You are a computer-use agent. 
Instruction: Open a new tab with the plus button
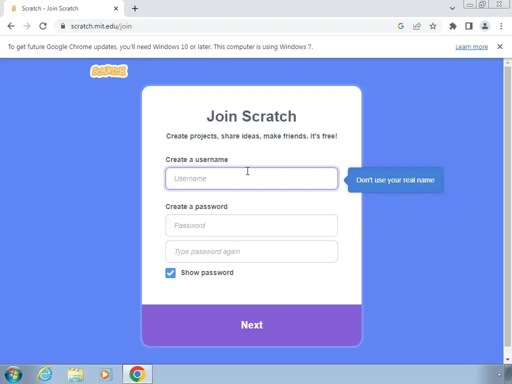[x=135, y=8]
